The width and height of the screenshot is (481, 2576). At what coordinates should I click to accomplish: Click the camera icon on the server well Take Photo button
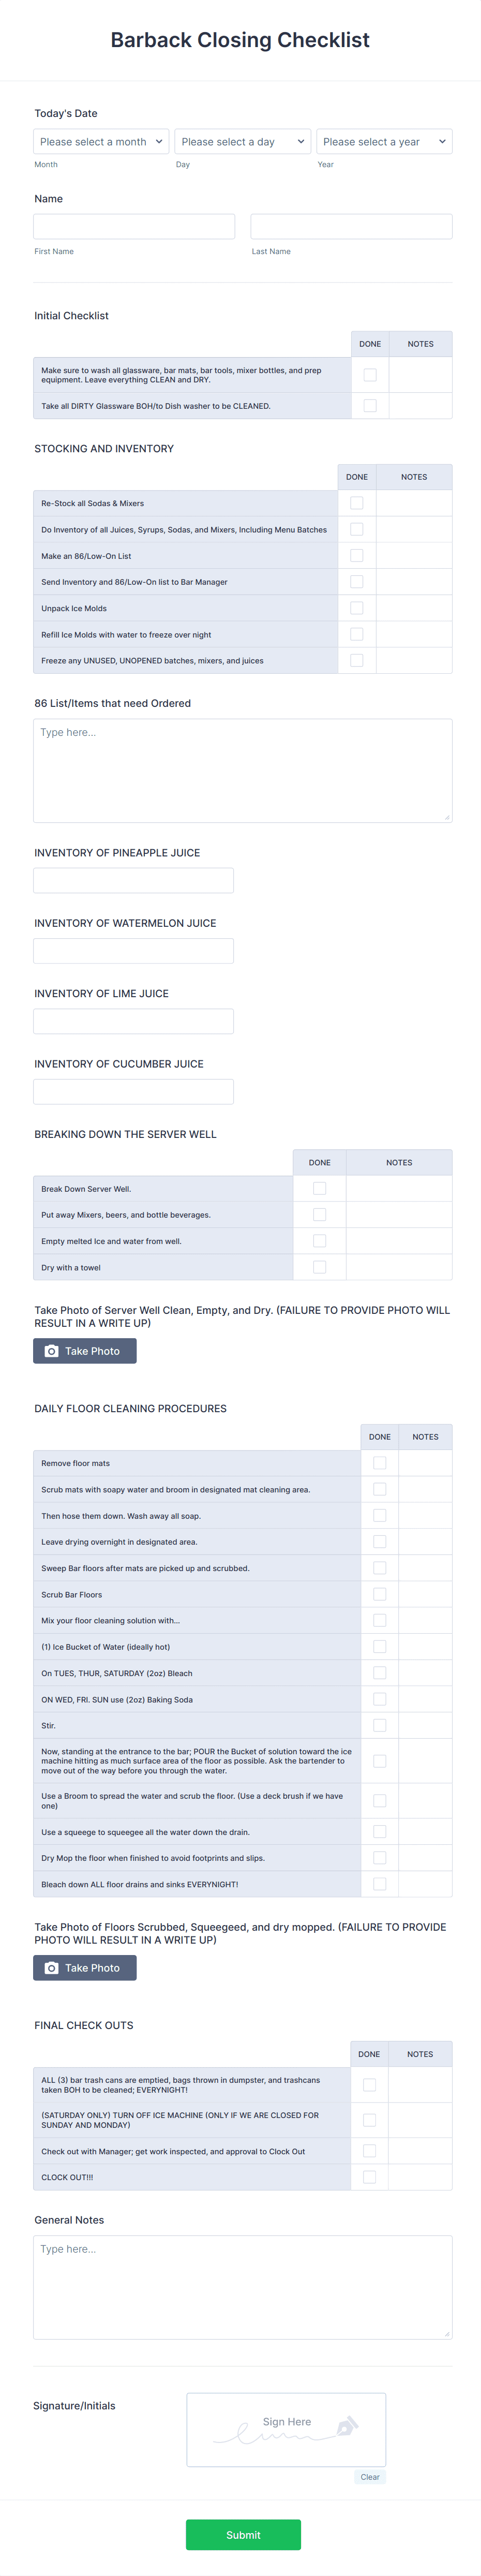pyautogui.click(x=51, y=1351)
